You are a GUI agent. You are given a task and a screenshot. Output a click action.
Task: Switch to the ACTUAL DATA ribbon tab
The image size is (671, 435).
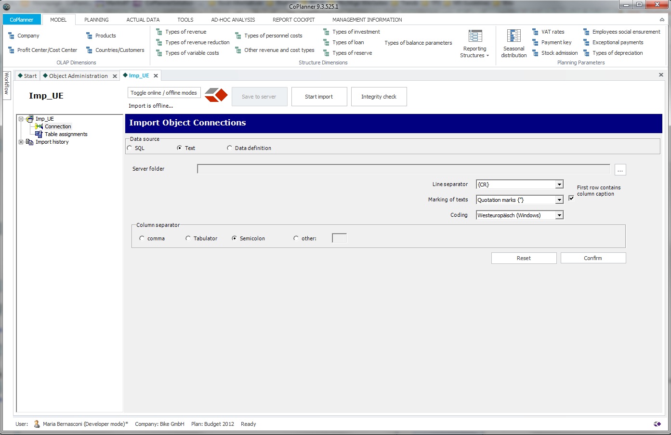(143, 20)
